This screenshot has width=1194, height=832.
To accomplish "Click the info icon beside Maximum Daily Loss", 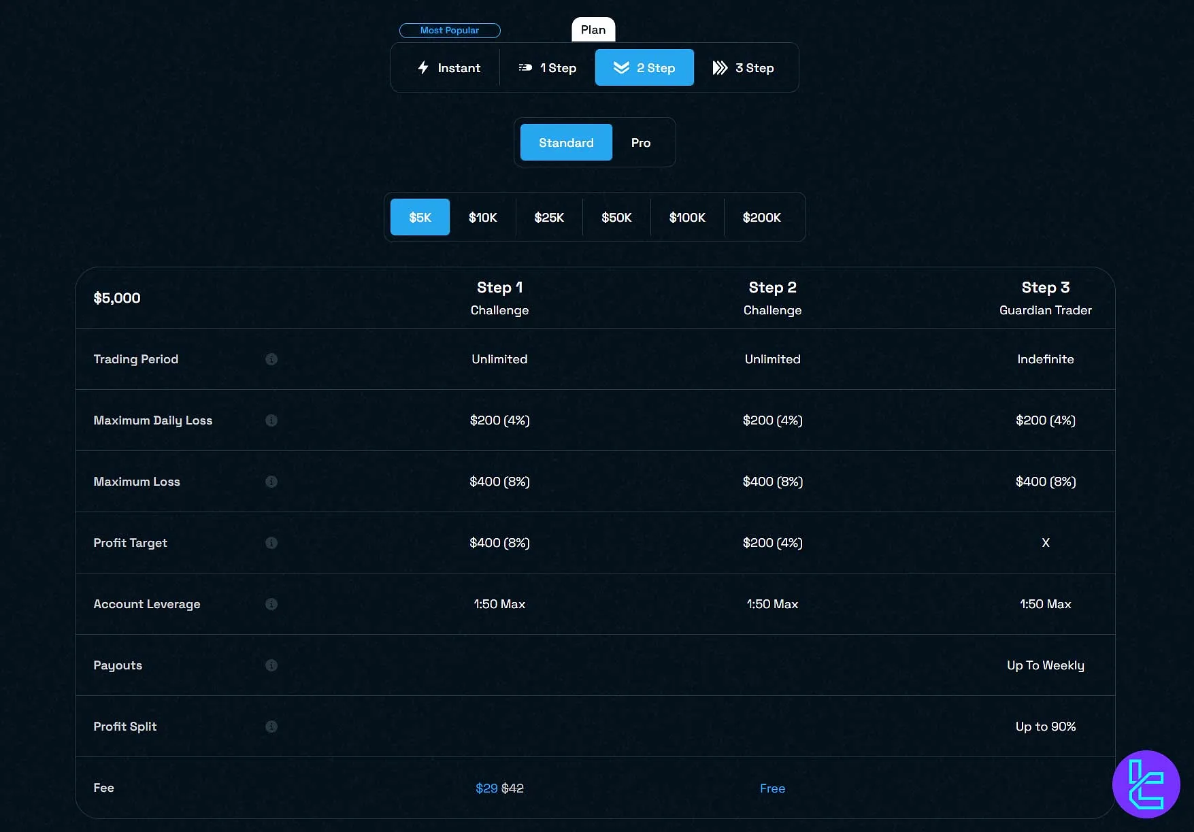I will [271, 420].
